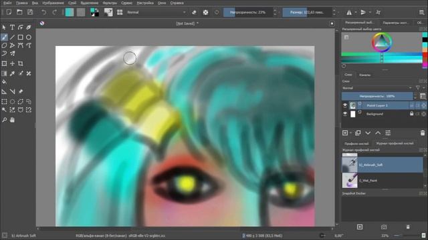Select the Text tool in the toolbox
The height and width of the screenshot is (240, 428).
(12, 27)
